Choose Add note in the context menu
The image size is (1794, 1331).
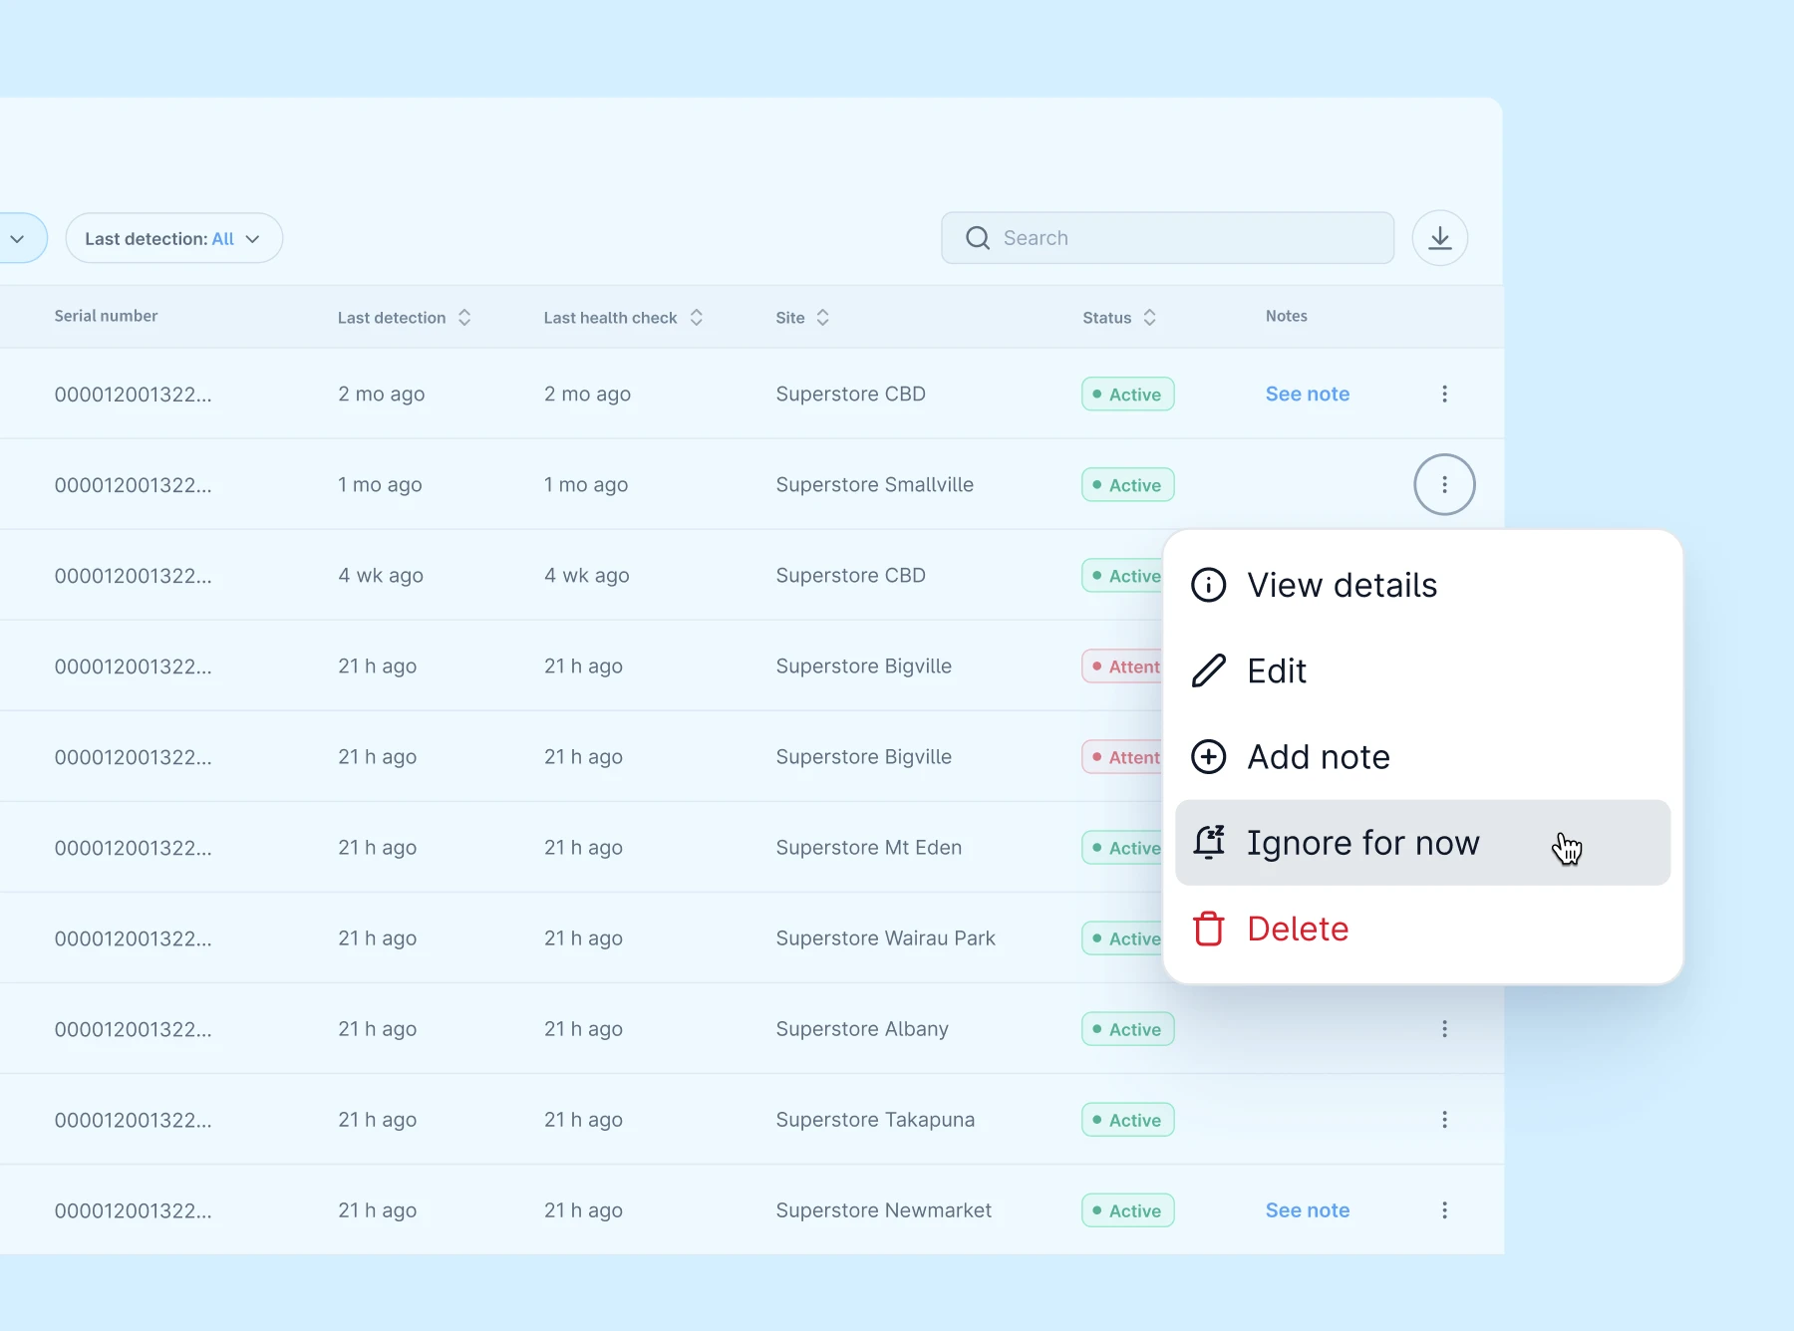point(1422,757)
